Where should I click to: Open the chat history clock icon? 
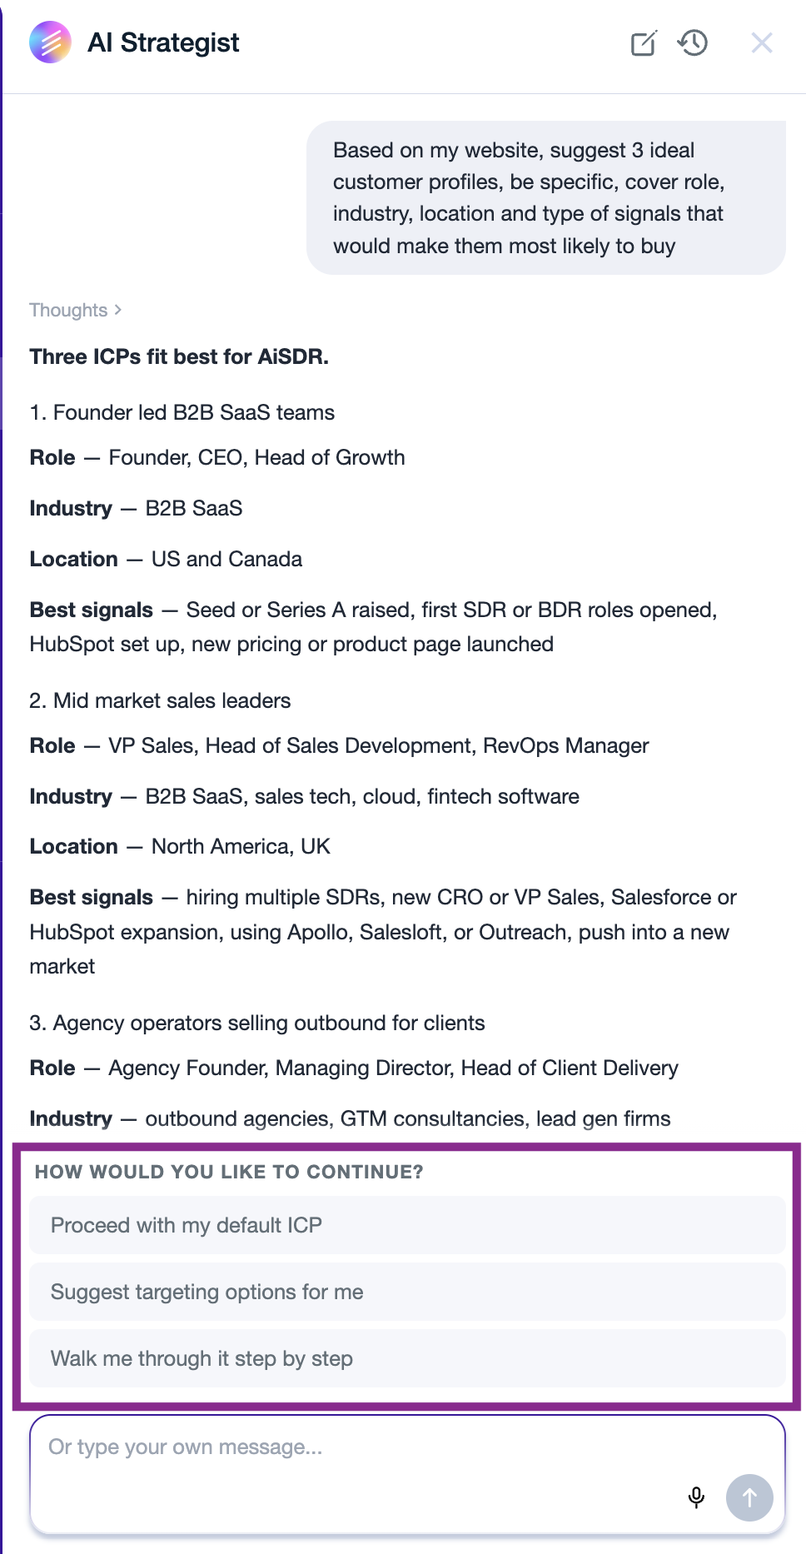click(x=693, y=42)
